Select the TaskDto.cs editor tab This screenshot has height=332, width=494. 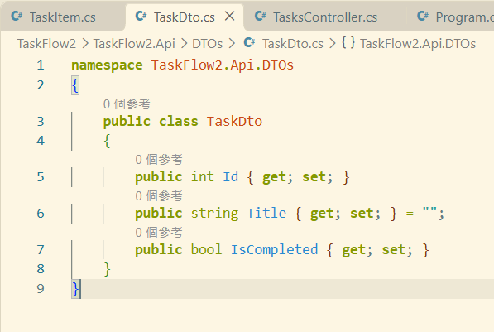[x=185, y=17]
